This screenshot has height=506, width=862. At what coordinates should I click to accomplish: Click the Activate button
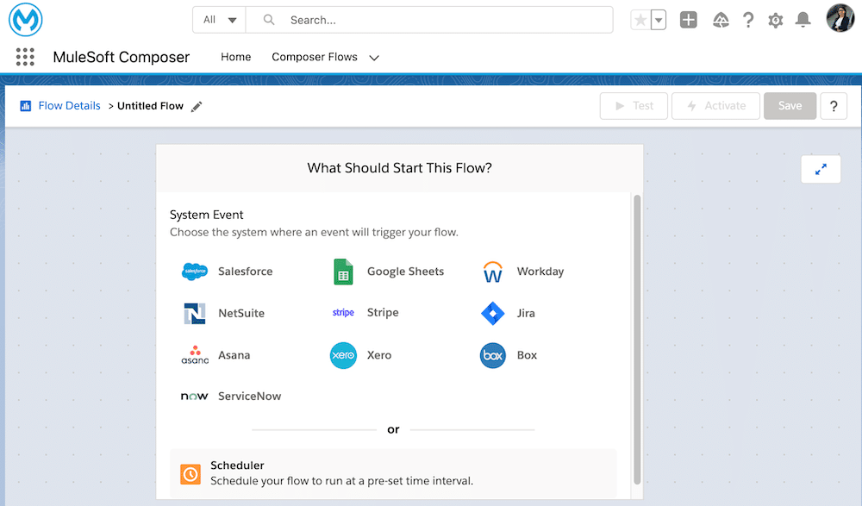[715, 106]
